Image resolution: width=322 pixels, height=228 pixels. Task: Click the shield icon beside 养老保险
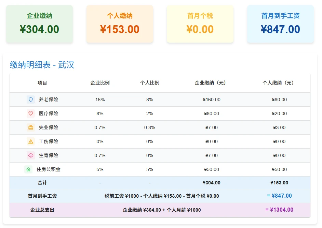31,100
